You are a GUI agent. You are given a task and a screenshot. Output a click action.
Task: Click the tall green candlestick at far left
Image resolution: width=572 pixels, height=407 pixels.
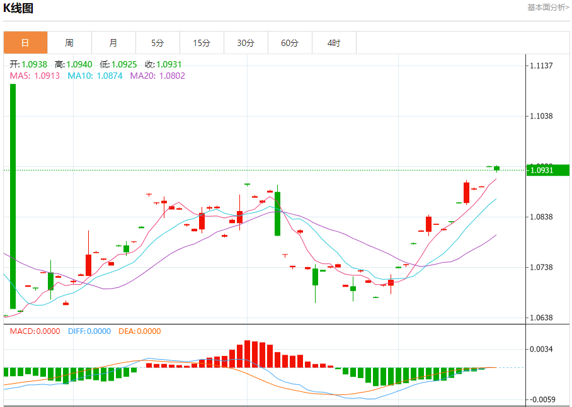pos(13,196)
